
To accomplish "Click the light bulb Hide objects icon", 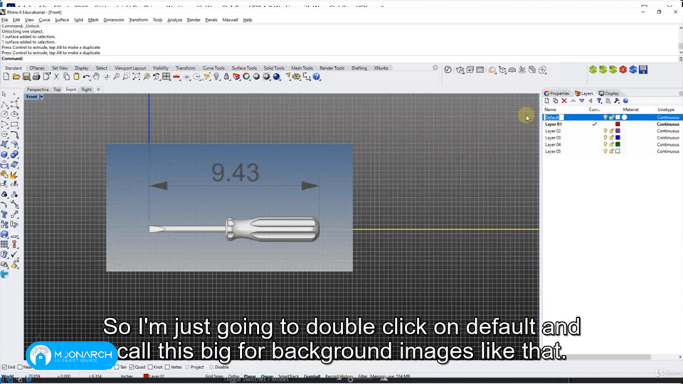I will coord(216,77).
